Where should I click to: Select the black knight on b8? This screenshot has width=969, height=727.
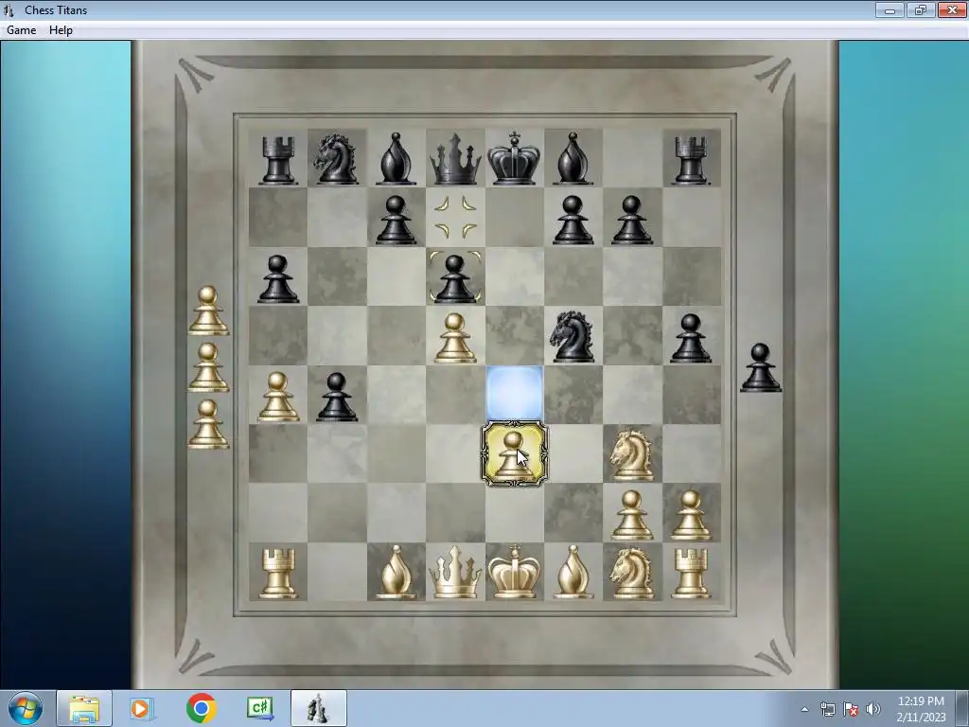click(336, 159)
